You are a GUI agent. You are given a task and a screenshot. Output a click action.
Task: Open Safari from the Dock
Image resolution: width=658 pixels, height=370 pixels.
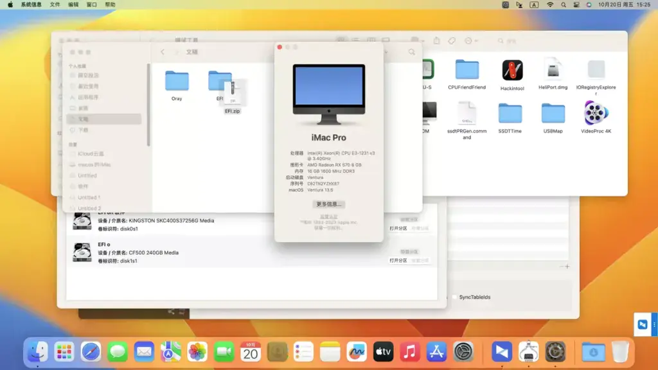[91, 351]
